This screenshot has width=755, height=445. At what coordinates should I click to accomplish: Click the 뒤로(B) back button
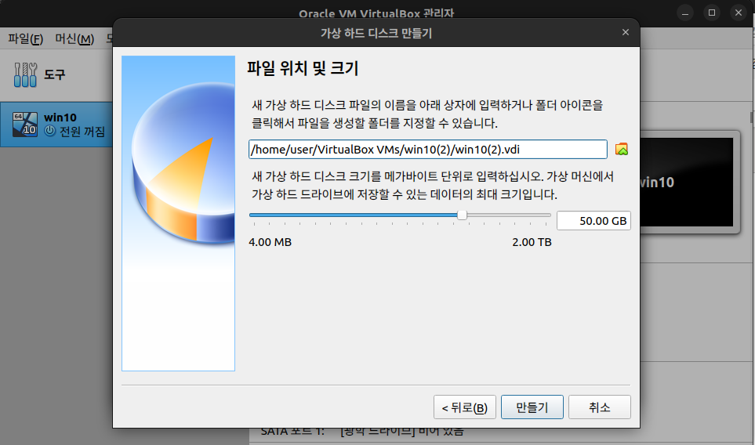click(465, 407)
